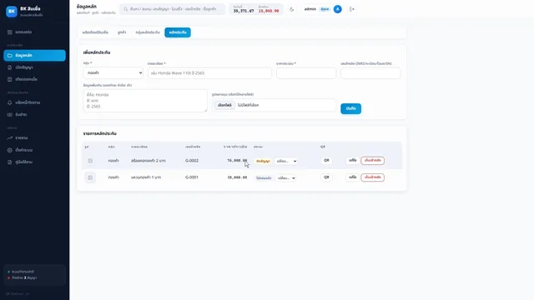
Task: Click the Honda Wave 110i detail field
Action: pyautogui.click(x=209, y=73)
